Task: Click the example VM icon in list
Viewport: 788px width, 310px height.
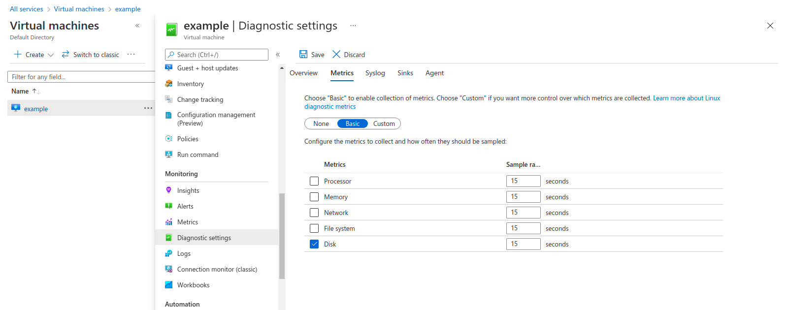Action: [16, 108]
